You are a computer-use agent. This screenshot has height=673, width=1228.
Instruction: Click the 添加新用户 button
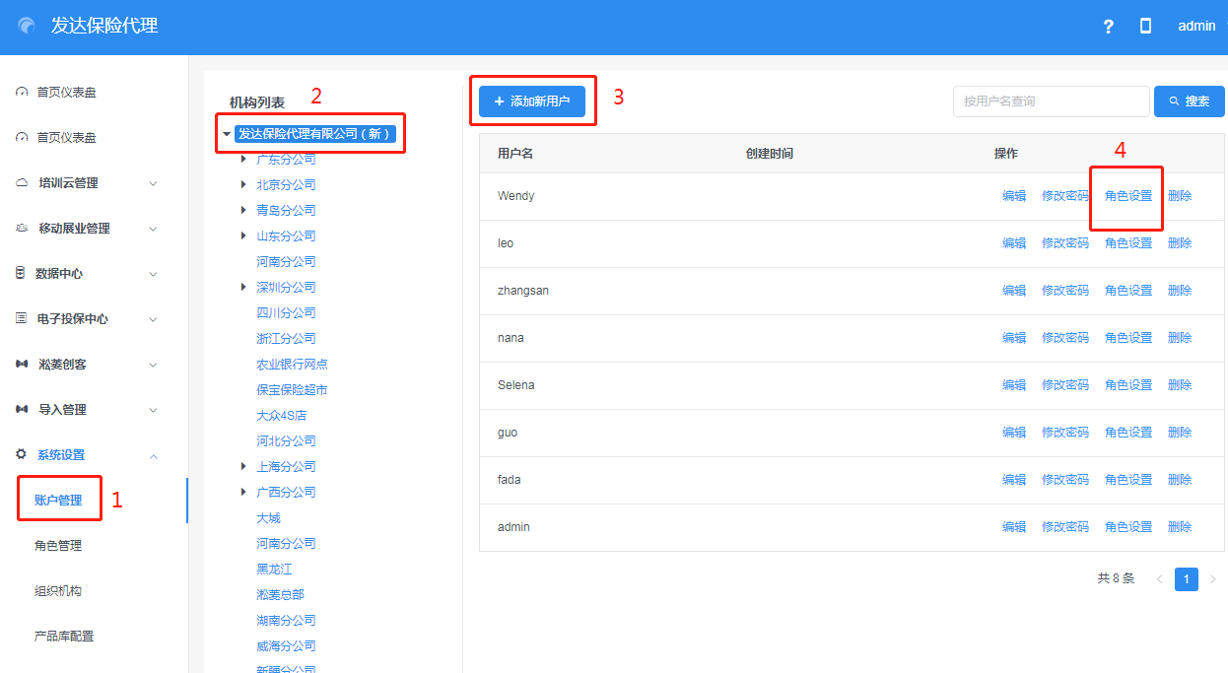[532, 101]
